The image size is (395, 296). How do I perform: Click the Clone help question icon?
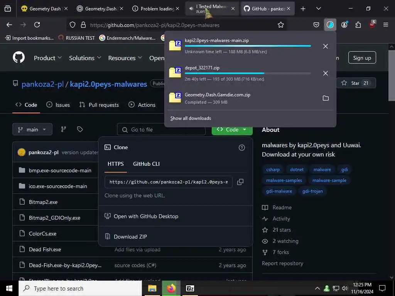click(x=241, y=148)
